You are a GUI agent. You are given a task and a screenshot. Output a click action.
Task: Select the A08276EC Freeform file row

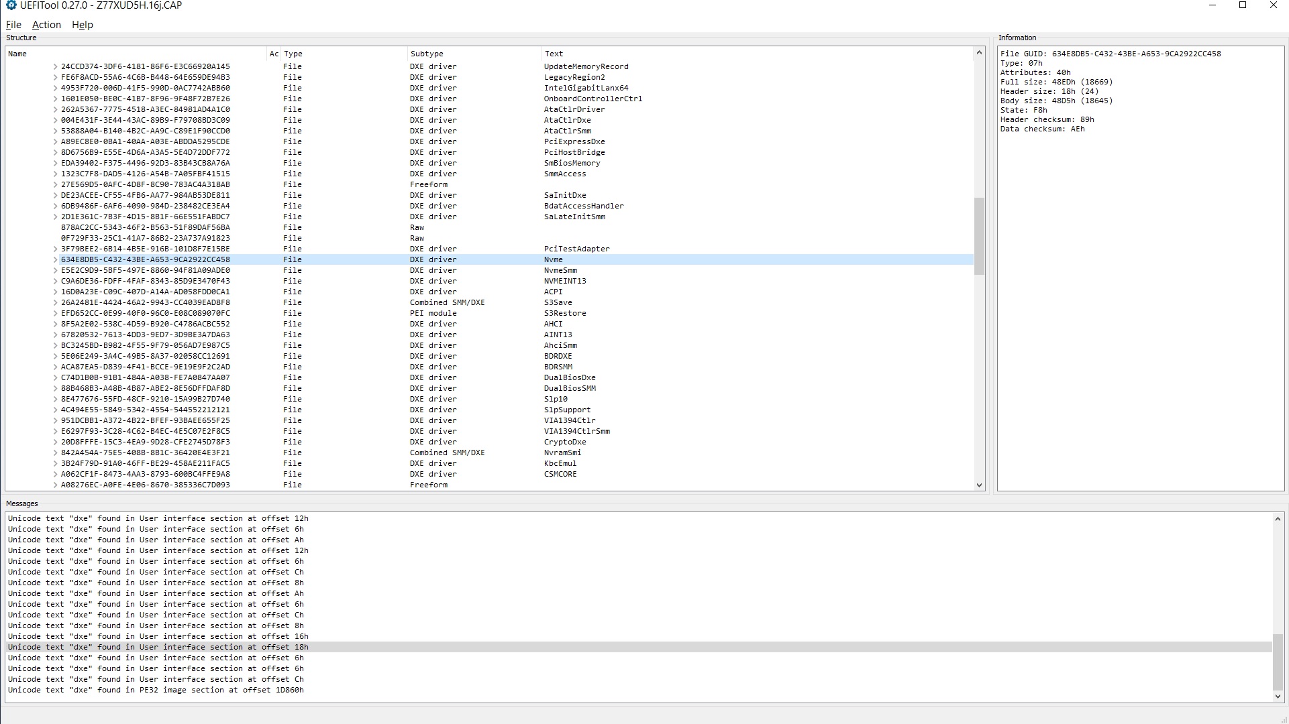[490, 485]
